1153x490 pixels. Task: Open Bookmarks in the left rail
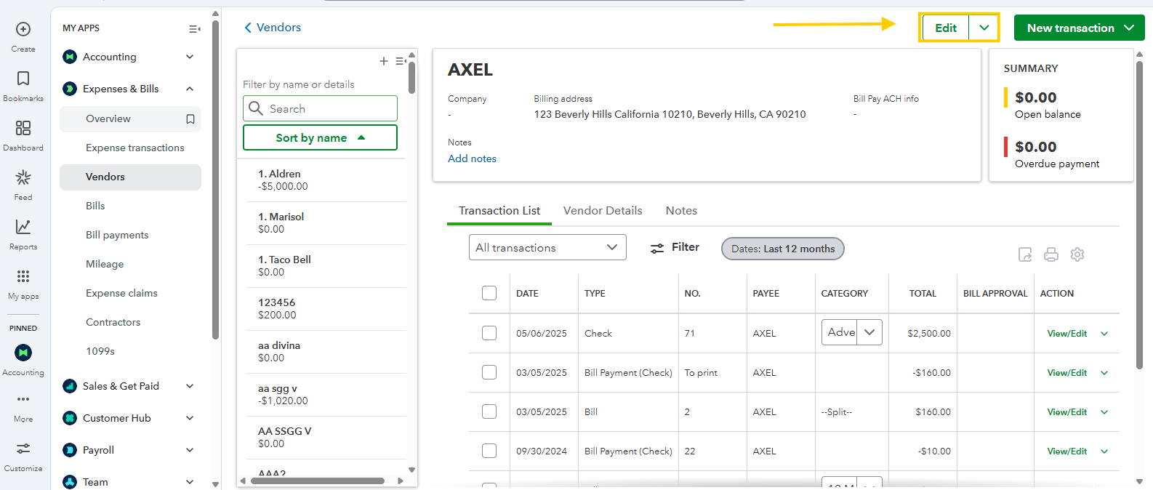[x=23, y=79]
